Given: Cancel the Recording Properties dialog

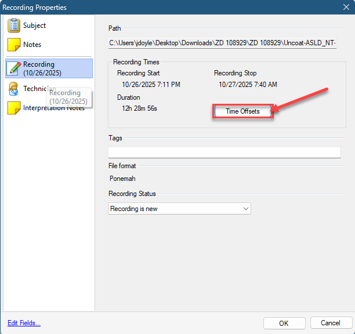Looking at the screenshot, I should tap(331, 323).
